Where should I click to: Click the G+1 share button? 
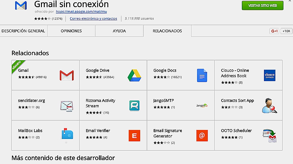(x=274, y=31)
